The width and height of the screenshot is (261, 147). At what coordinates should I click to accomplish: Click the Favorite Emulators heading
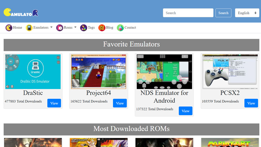[131, 44]
